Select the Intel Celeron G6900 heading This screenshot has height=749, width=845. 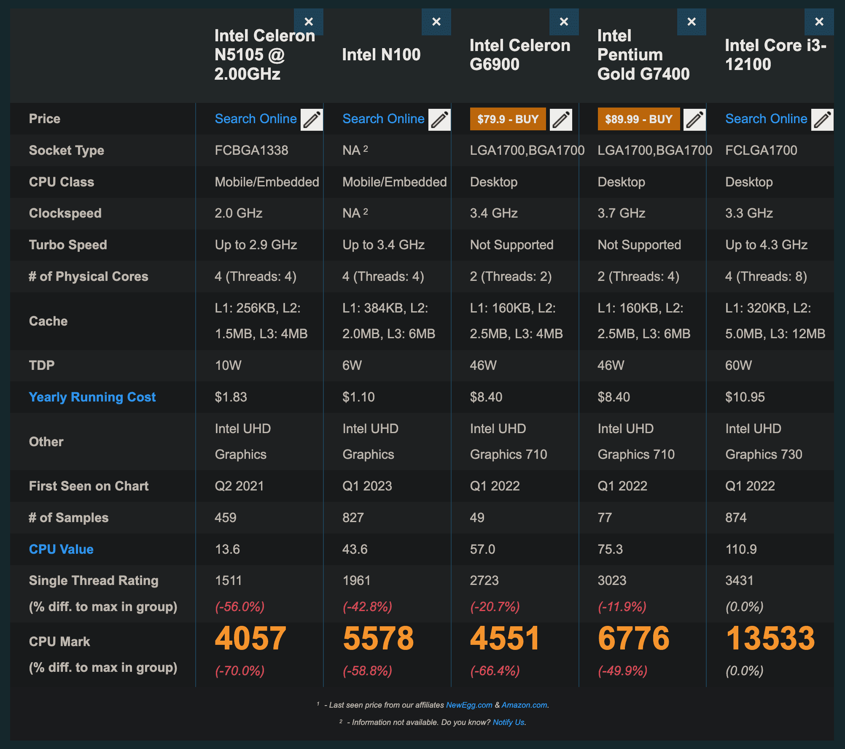tap(520, 55)
